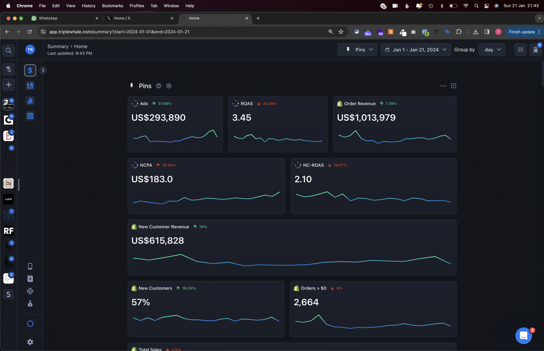Open the store hierarchy icon in sidebar
The width and height of the screenshot is (544, 351).
(8, 69)
